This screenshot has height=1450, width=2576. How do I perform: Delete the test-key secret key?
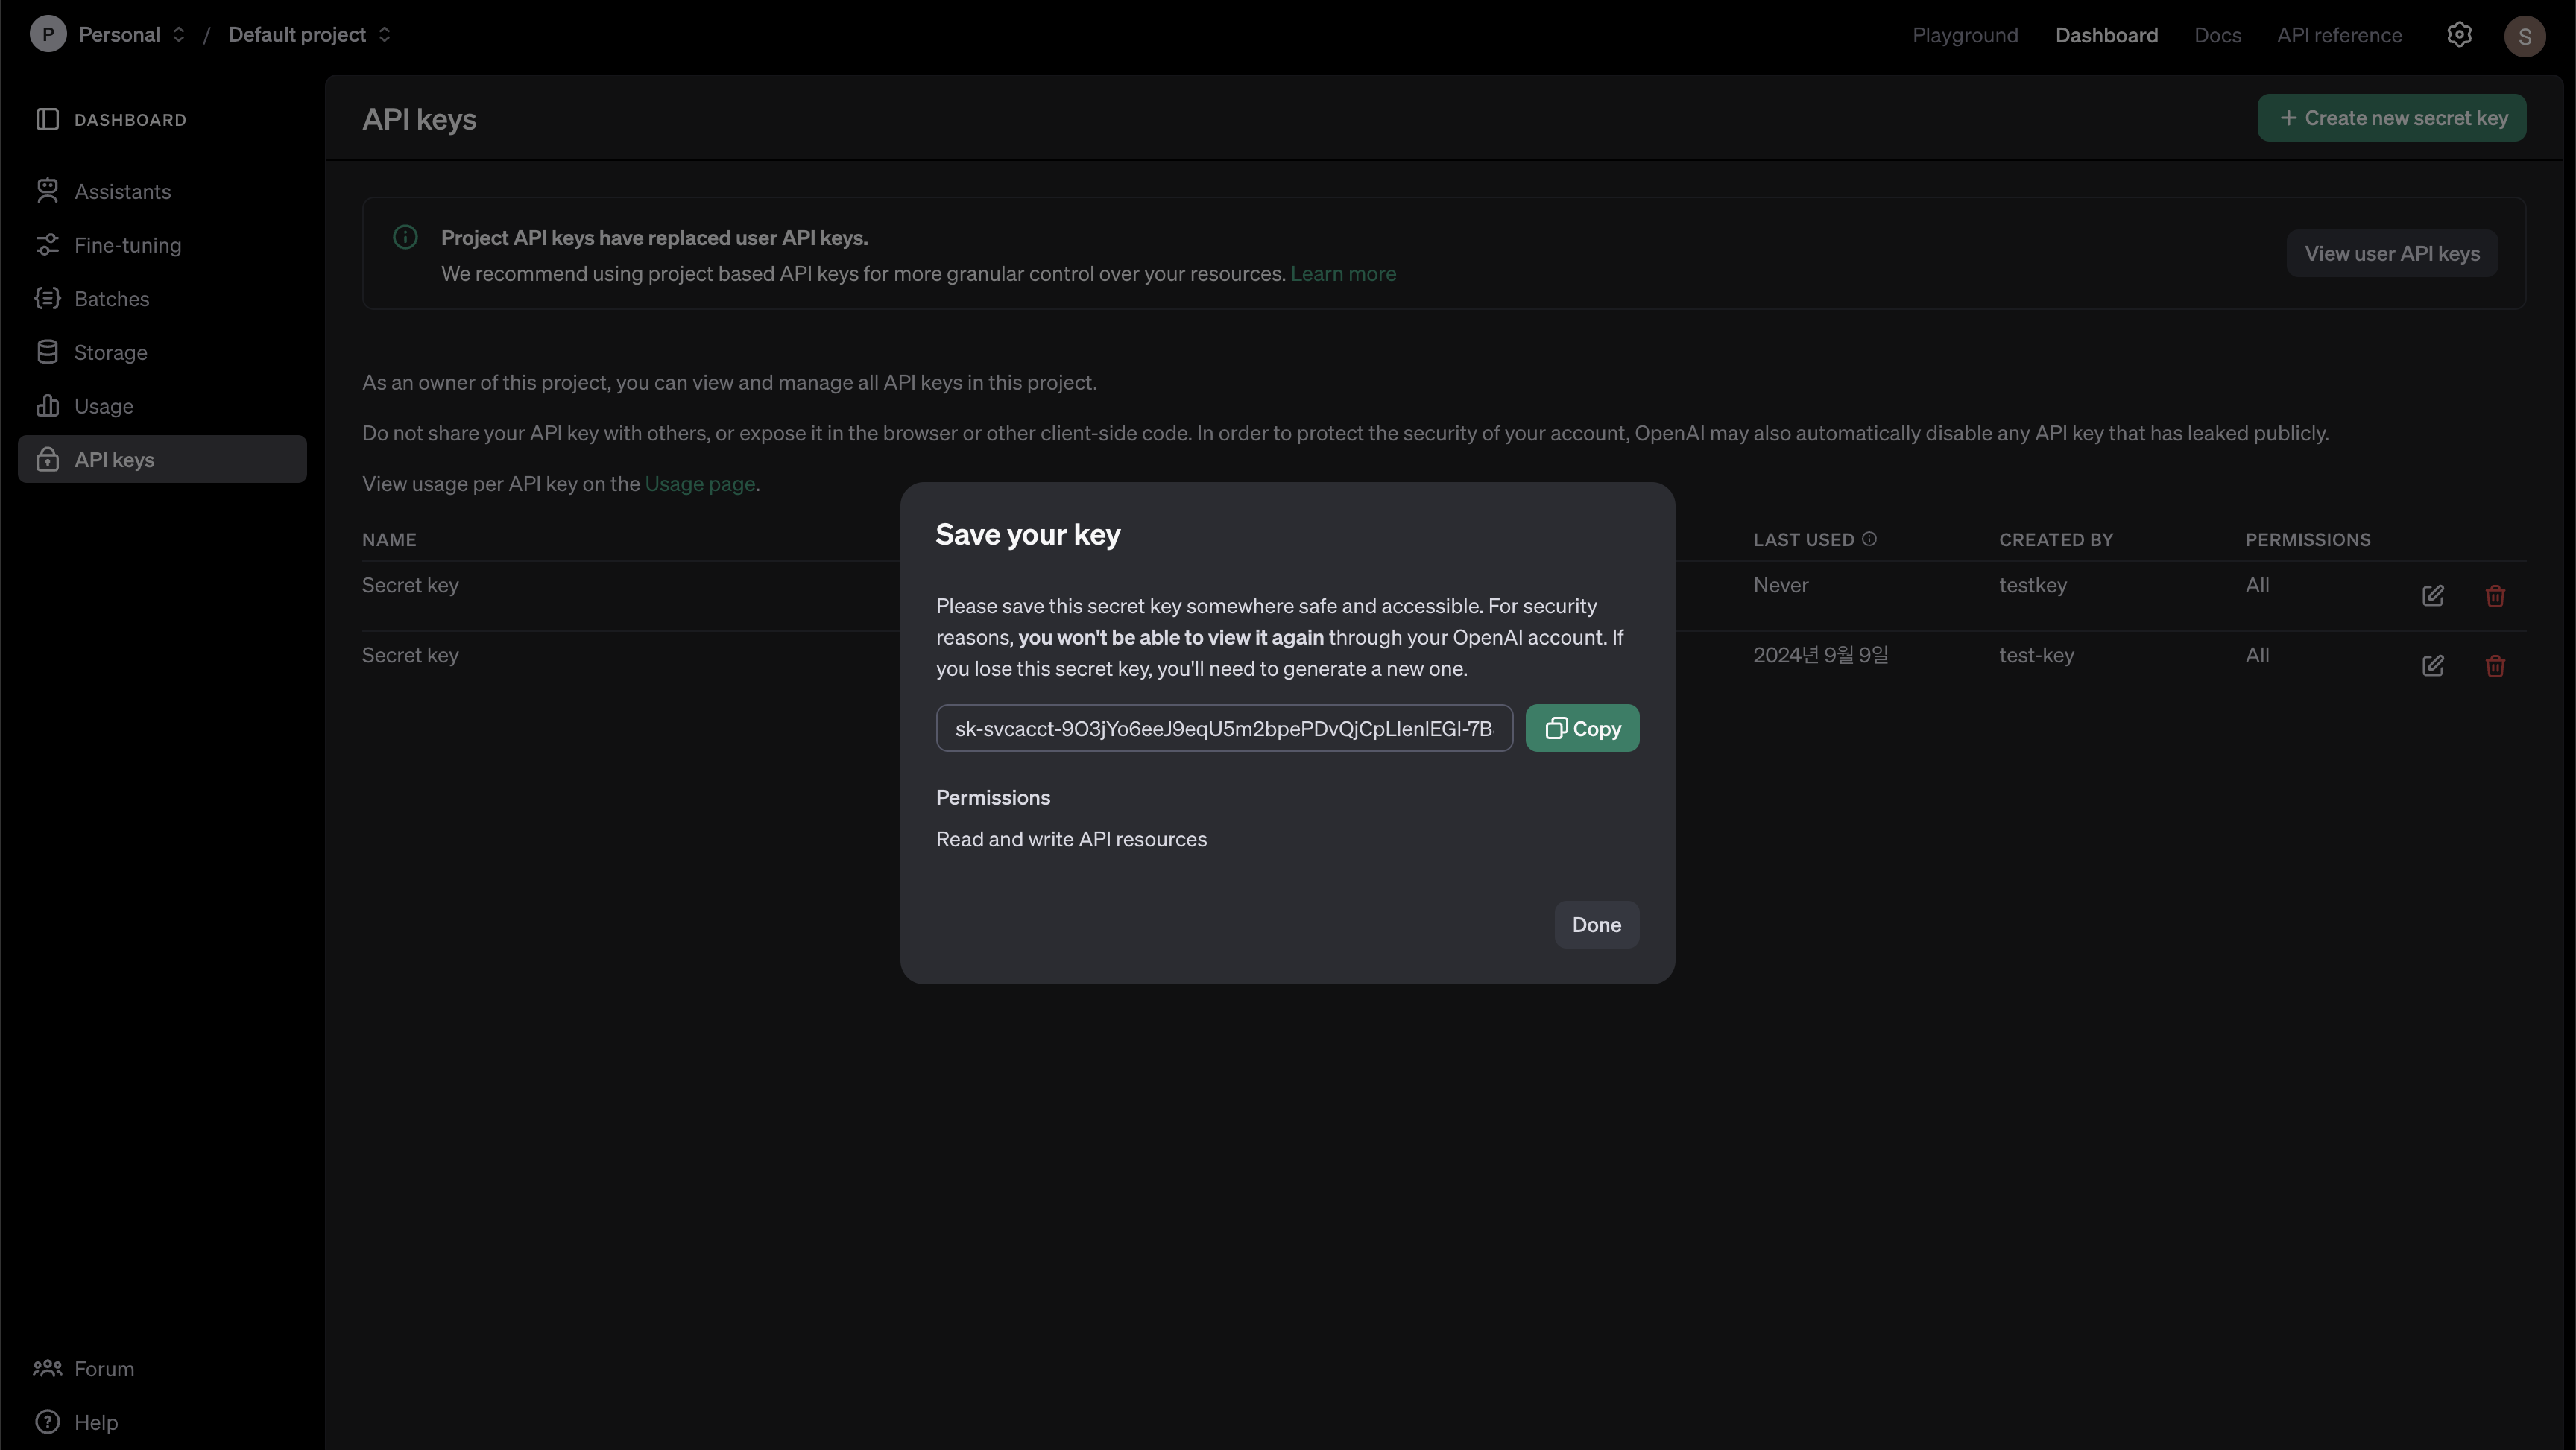point(2494,666)
